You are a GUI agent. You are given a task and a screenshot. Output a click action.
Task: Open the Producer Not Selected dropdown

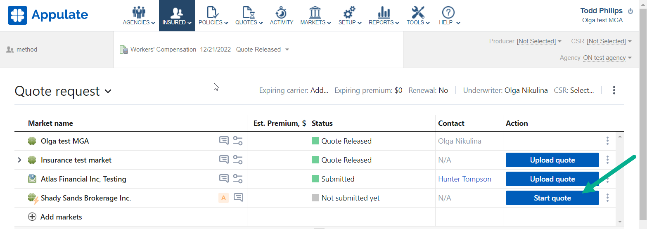[x=539, y=41]
